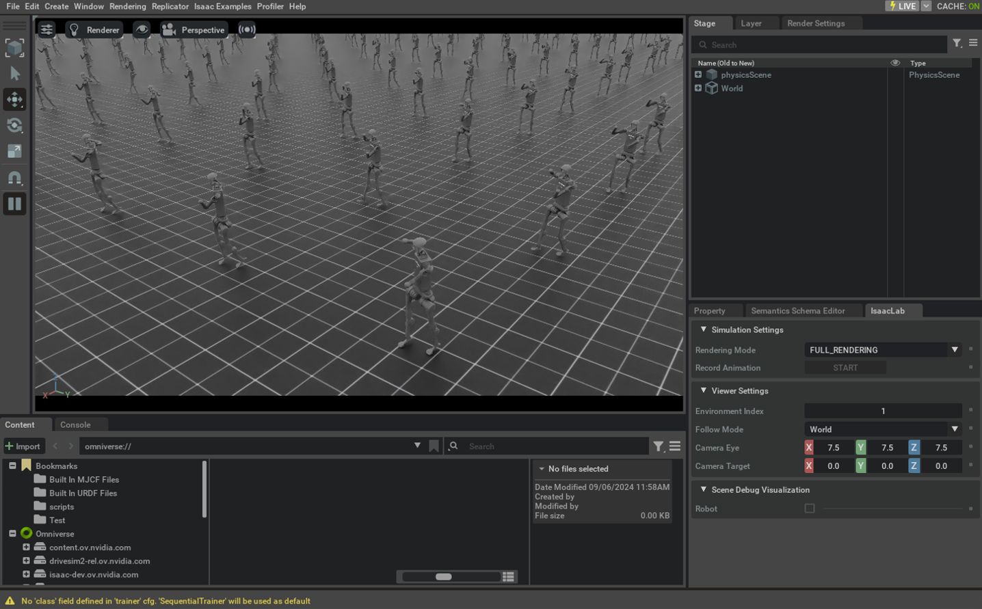982x609 pixels.
Task: Click START to record animation
Action: (845, 367)
